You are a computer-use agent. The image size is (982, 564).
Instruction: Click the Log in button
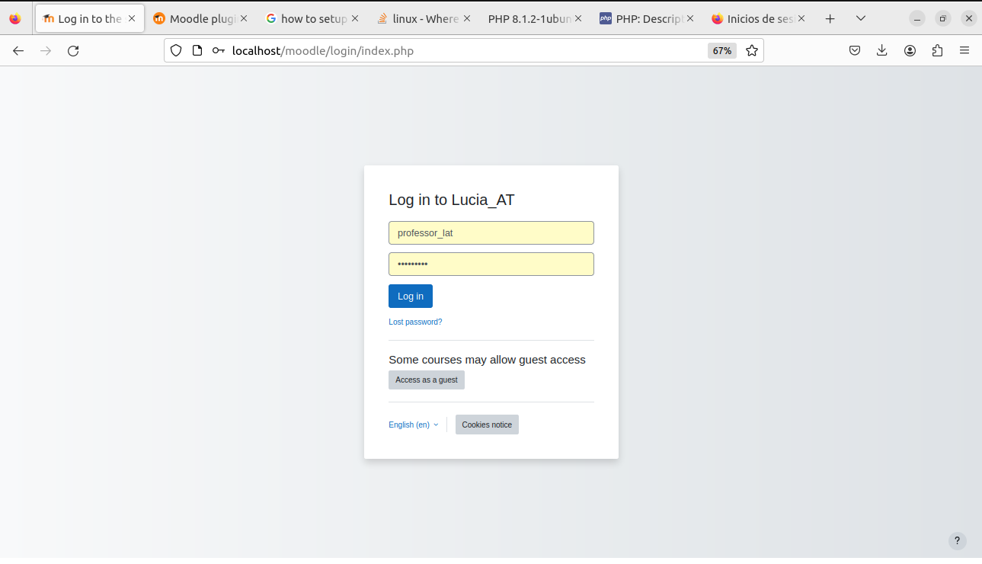(x=410, y=296)
